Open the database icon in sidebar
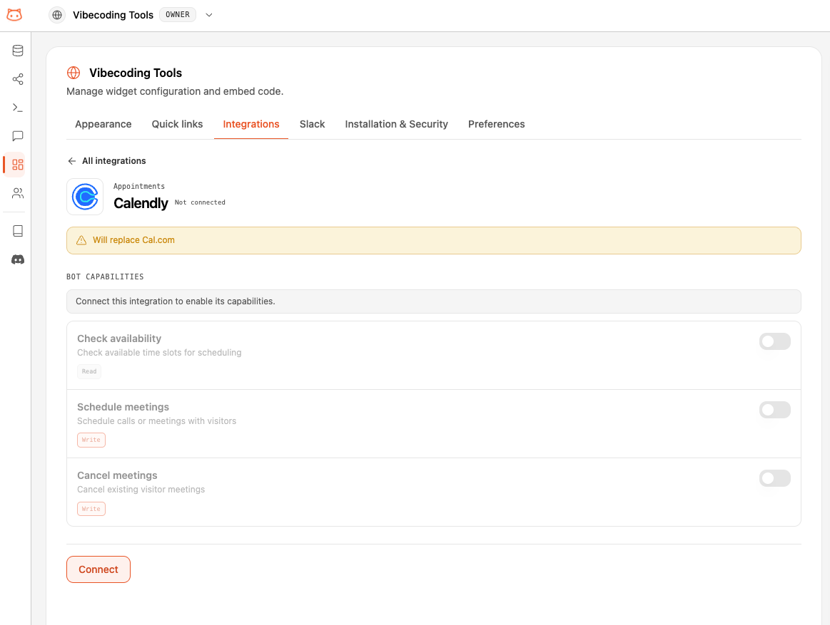Image resolution: width=830 pixels, height=625 pixels. click(x=17, y=51)
